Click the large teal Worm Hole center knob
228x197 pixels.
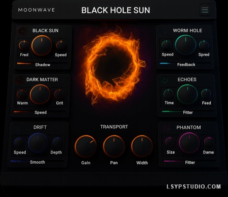185,45
